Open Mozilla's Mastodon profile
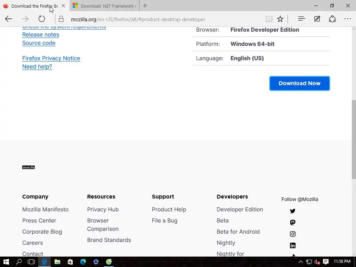The height and width of the screenshot is (267, 356). point(293,222)
